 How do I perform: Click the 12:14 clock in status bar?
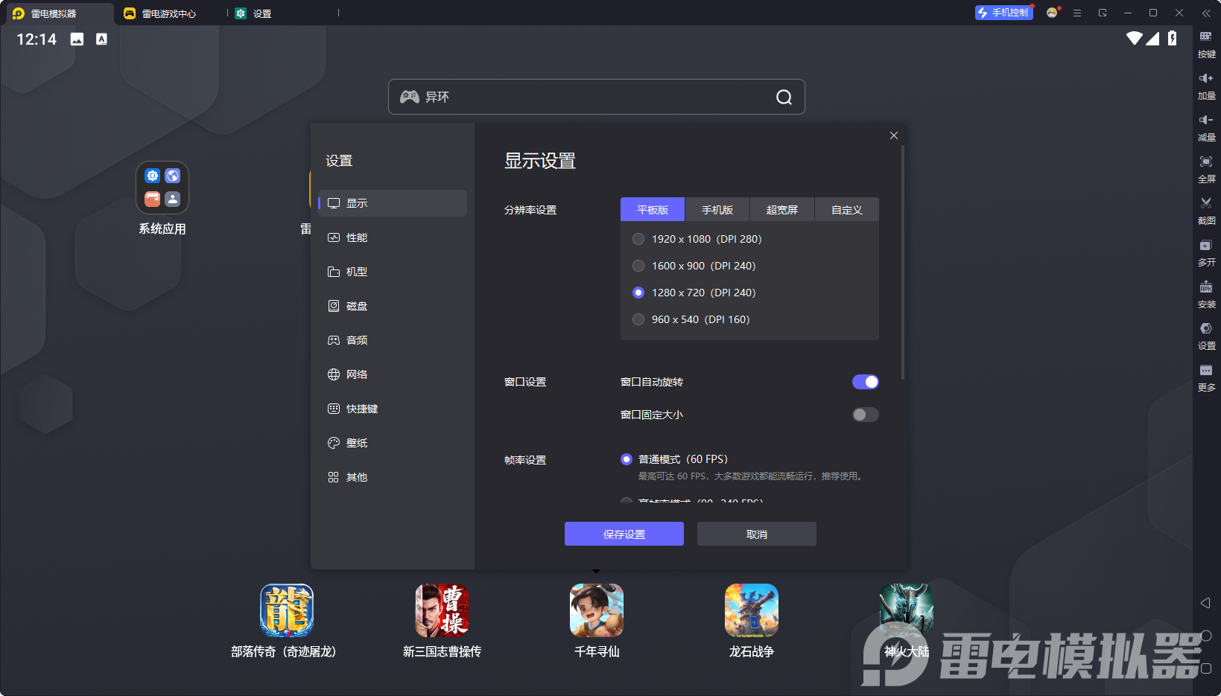(37, 39)
